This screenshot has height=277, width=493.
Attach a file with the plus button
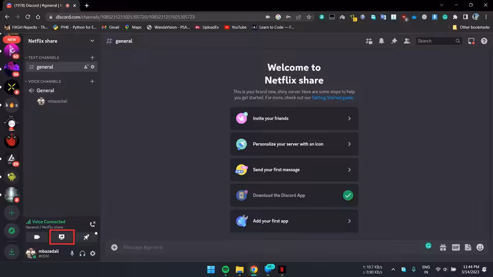tap(115, 247)
